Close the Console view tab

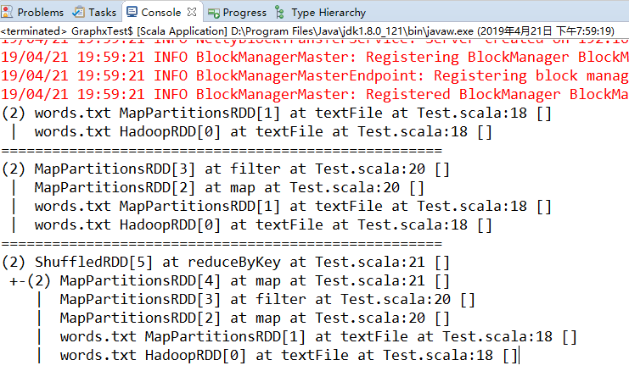click(193, 13)
